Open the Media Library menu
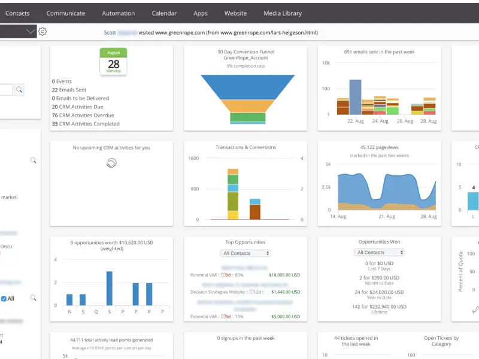This screenshot has width=479, height=359. click(x=283, y=13)
